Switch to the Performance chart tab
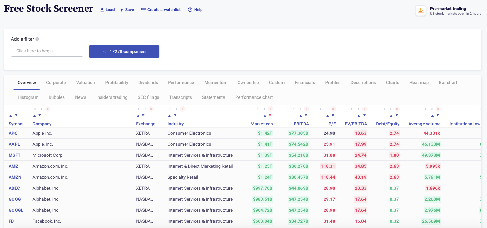The image size is (487, 228). click(254, 97)
